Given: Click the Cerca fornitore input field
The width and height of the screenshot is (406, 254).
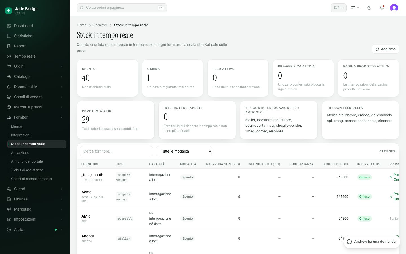Looking at the screenshot, I should pos(116,151).
